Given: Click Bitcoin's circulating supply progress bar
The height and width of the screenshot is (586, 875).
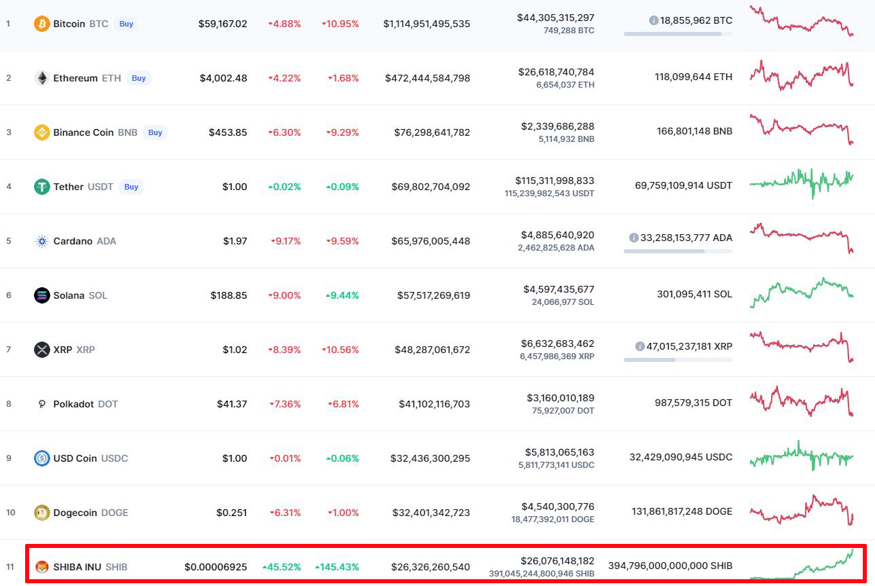Looking at the screenshot, I should [677, 33].
